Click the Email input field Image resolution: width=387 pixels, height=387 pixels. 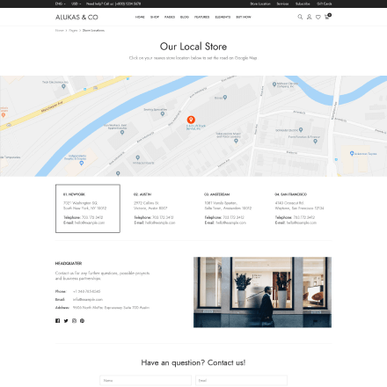coord(241,381)
